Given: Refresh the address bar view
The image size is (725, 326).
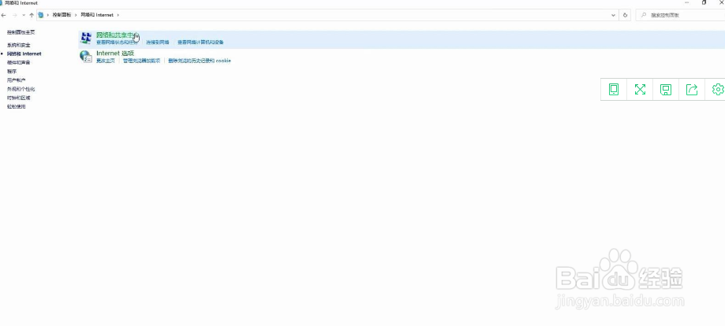Looking at the screenshot, I should (625, 15).
